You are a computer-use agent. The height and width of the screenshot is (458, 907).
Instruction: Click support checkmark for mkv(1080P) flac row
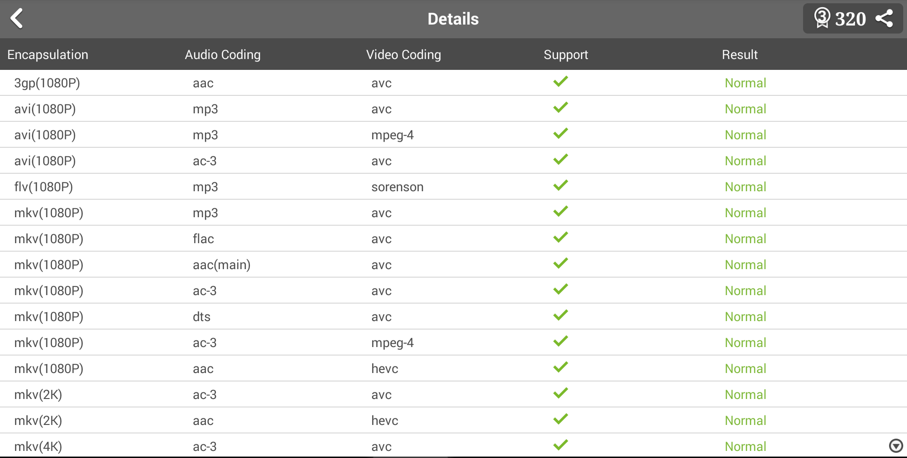click(561, 238)
